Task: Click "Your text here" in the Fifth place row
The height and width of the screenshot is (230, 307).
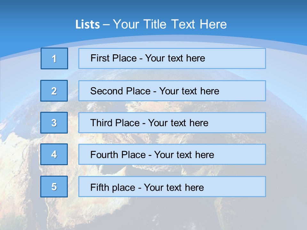Action: click(x=174, y=187)
